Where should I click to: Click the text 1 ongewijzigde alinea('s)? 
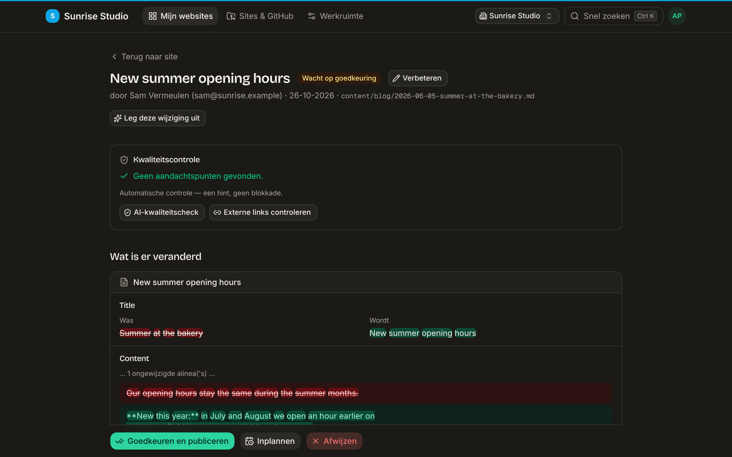[x=167, y=374]
